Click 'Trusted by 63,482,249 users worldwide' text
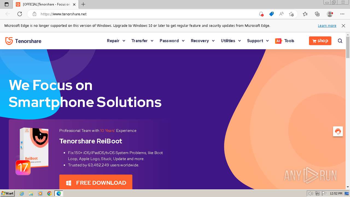This screenshot has width=350, height=197. click(x=103, y=165)
